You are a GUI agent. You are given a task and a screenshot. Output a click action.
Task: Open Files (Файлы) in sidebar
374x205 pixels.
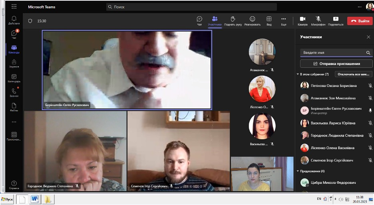tap(14, 107)
